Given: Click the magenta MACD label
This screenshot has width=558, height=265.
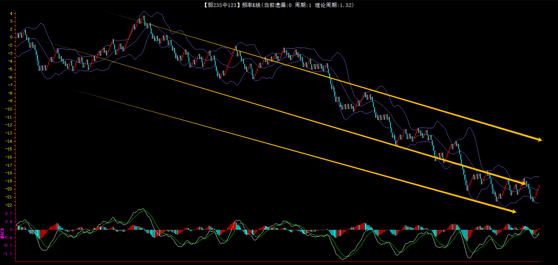Looking at the screenshot, I should pyautogui.click(x=2, y=233).
